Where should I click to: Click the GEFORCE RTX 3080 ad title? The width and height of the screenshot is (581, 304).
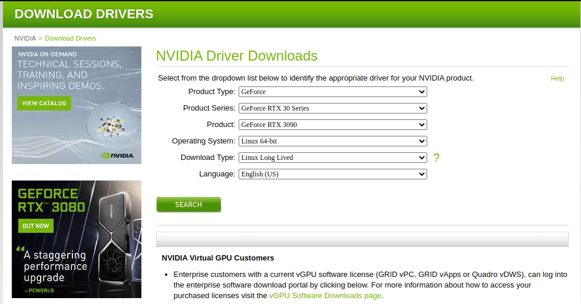coord(51,201)
